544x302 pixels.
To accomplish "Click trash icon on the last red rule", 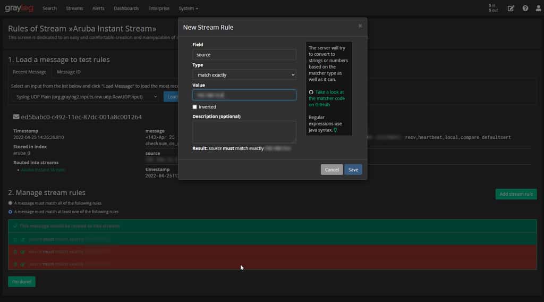I will click(15, 264).
